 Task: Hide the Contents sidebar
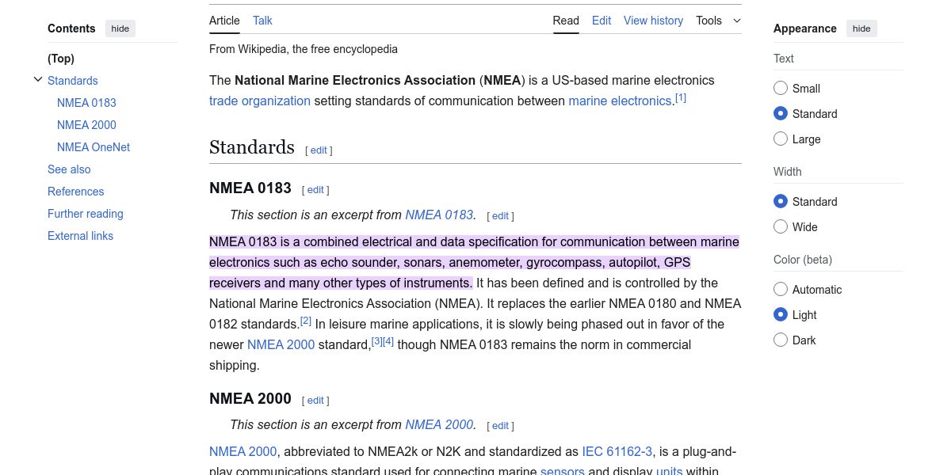(120, 28)
